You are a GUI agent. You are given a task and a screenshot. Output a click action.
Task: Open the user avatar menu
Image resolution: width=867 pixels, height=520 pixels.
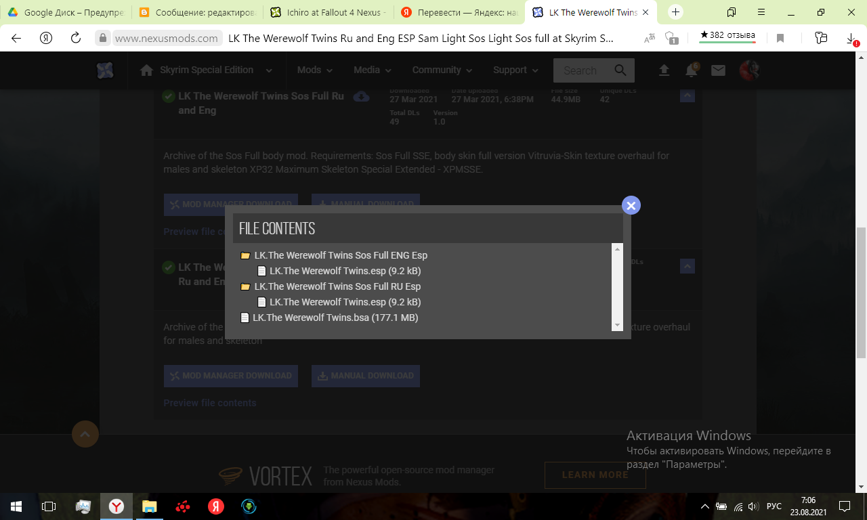point(748,70)
